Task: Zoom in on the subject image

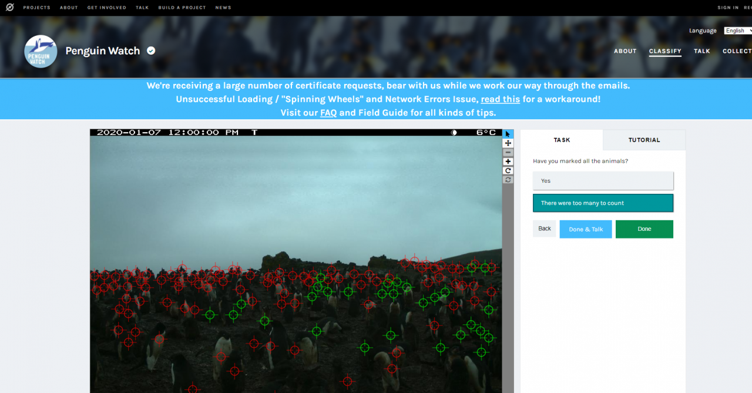Action: 508,162
